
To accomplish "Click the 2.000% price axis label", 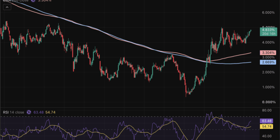I will [268, 72].
